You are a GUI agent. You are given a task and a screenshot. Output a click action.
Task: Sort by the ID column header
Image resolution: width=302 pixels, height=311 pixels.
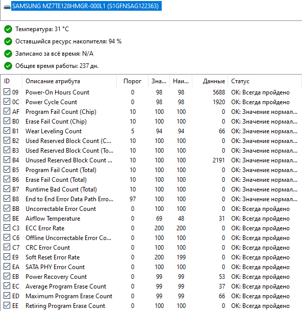12,81
